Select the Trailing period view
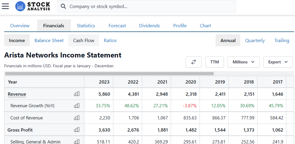 pyautogui.click(x=282, y=40)
